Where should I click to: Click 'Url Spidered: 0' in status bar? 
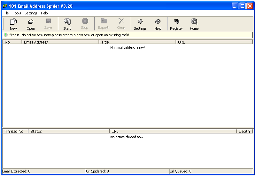(x=97, y=171)
